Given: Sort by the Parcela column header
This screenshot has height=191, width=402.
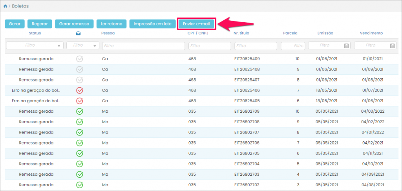Looking at the screenshot, I should [x=290, y=33].
